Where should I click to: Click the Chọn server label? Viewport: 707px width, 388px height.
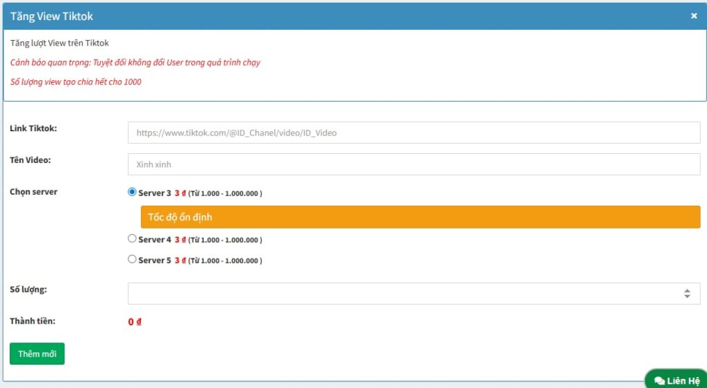click(x=34, y=192)
